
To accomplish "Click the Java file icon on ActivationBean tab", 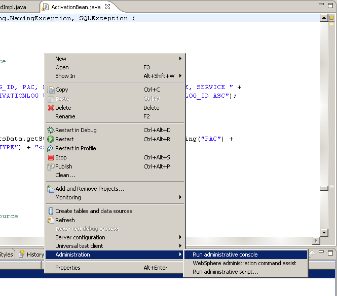I will 45,7.
